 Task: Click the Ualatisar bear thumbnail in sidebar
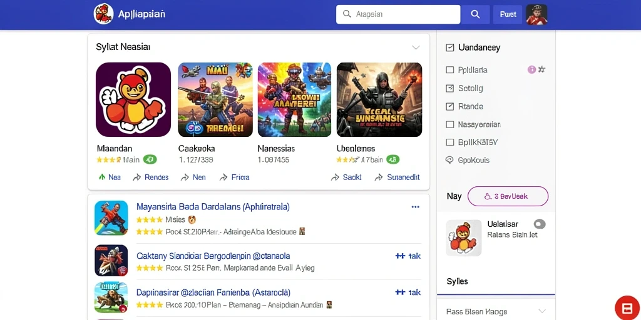(x=464, y=238)
